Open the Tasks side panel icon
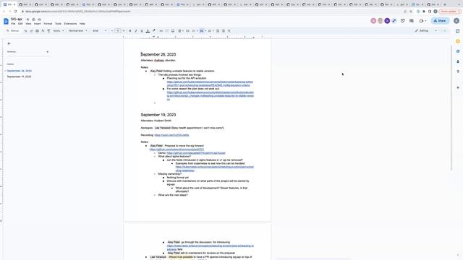Image resolution: width=463 pixels, height=260 pixels. (x=458, y=51)
